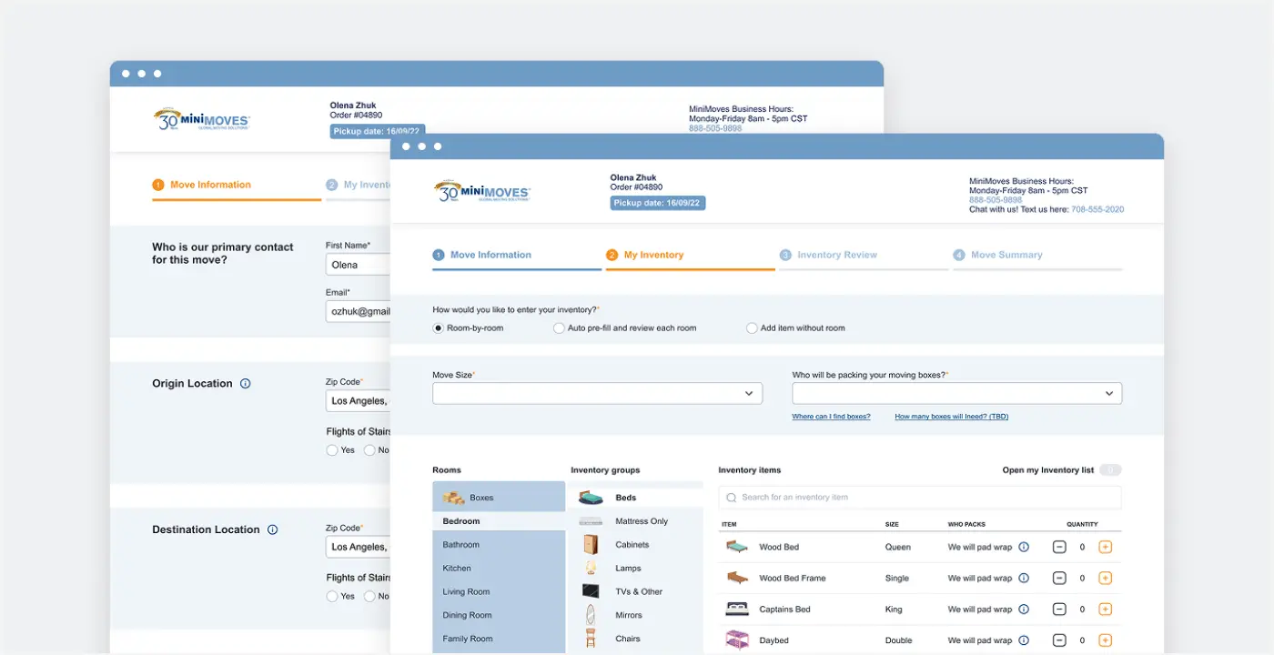Choose the Add item without room option
The height and width of the screenshot is (655, 1274).
tap(752, 328)
